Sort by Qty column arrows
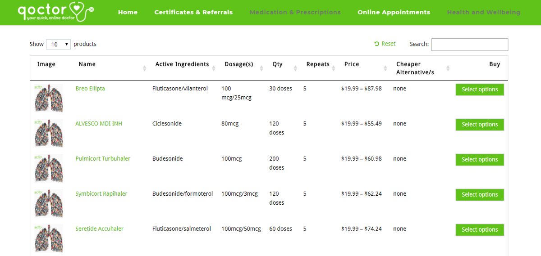This screenshot has width=541, height=256. [x=295, y=68]
